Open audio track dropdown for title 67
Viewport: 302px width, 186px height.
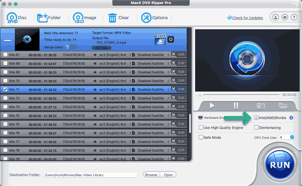tap(130, 55)
